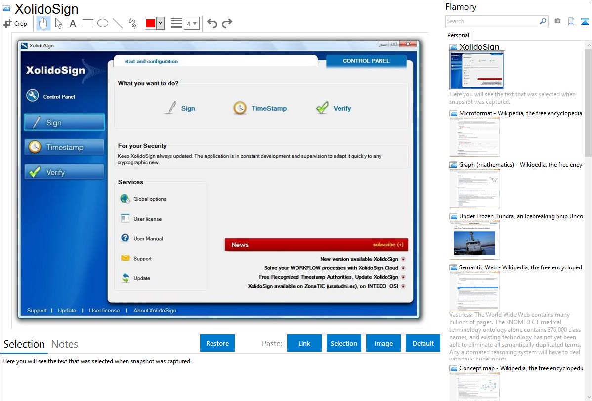Screen dimensions: 592x401
Task: Click the Link paste button
Action: pyautogui.click(x=304, y=343)
